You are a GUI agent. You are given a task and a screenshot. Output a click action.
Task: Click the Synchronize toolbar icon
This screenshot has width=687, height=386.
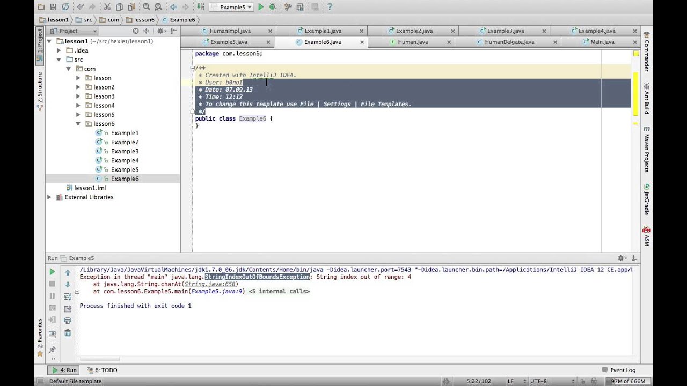[65, 7]
